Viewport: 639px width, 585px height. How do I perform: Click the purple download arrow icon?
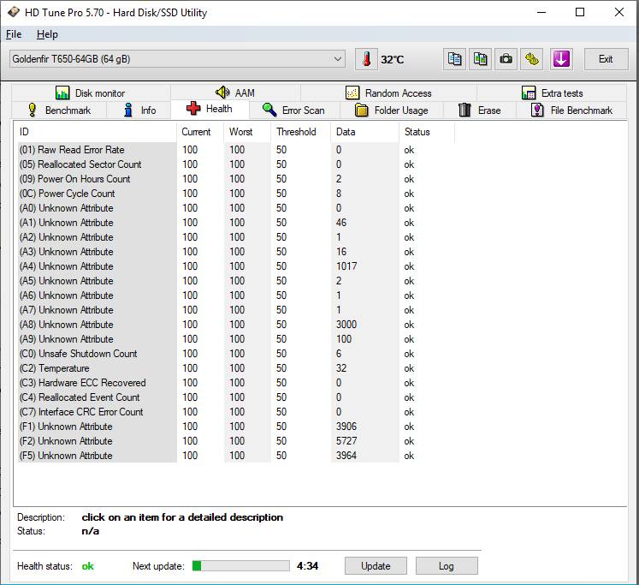(561, 59)
